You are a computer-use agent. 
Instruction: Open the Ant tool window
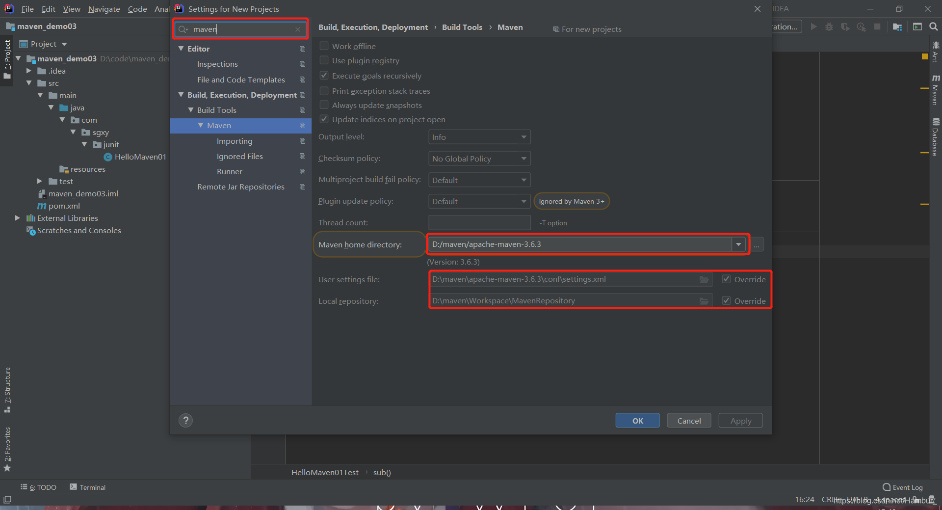[936, 52]
